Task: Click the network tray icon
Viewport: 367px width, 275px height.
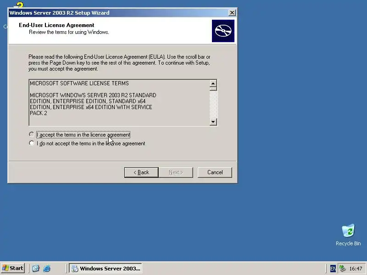Action: coord(342,268)
